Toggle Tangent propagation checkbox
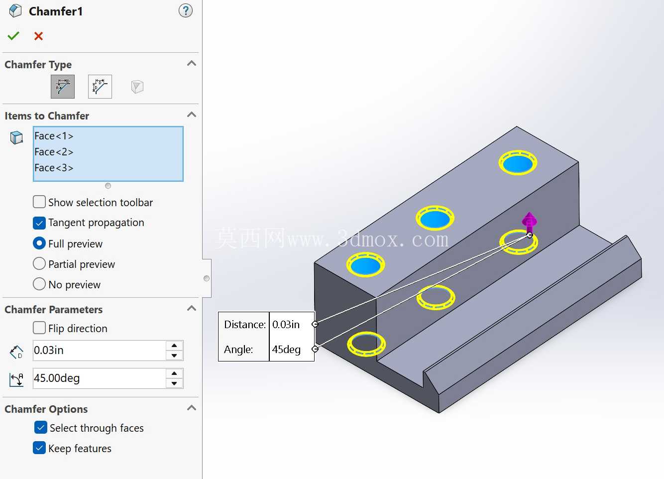Viewport: 664px width, 479px height. (x=39, y=223)
